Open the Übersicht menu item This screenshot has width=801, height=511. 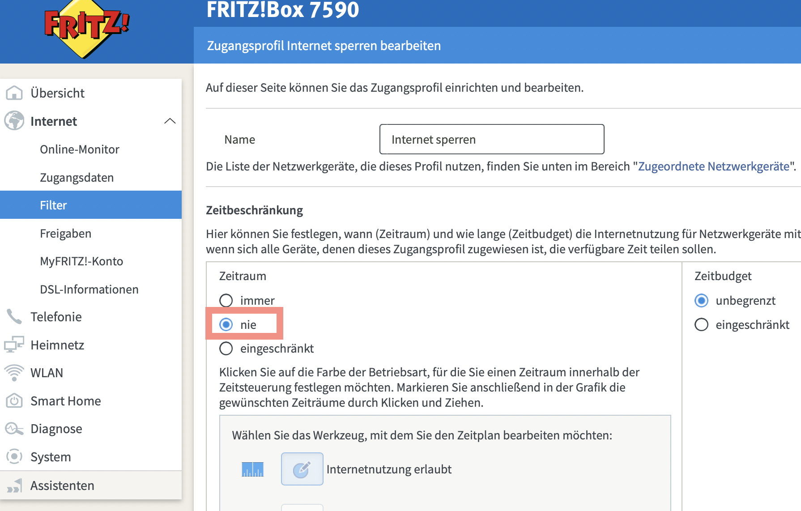pos(91,93)
